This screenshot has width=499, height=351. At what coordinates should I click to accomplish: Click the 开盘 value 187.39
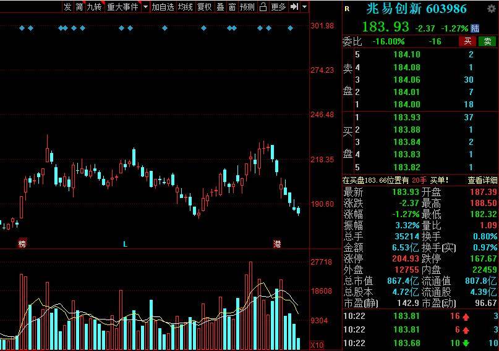484,192
